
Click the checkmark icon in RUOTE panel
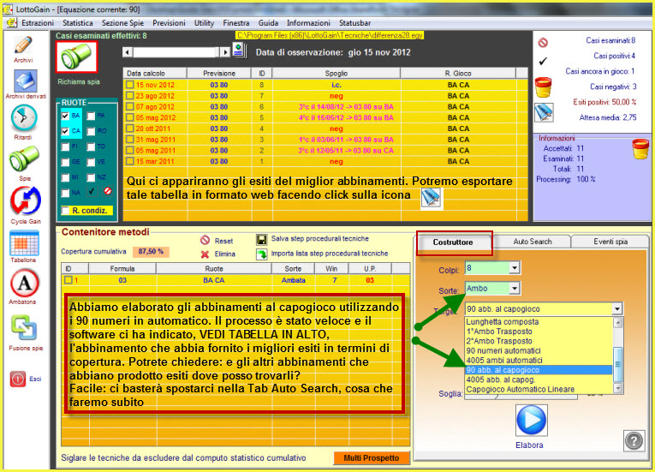pyautogui.click(x=91, y=191)
